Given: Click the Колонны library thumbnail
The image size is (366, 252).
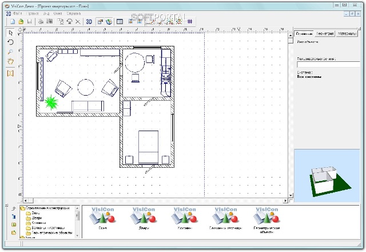Looking at the screenshot, I should [x=183, y=217].
